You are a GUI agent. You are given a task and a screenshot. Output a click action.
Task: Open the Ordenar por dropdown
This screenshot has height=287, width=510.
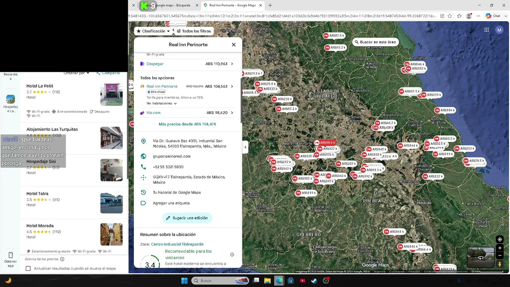pos(77,73)
